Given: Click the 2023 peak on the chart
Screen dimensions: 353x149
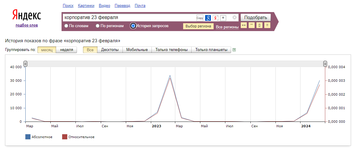Looking at the screenshot, I should click(x=170, y=75).
